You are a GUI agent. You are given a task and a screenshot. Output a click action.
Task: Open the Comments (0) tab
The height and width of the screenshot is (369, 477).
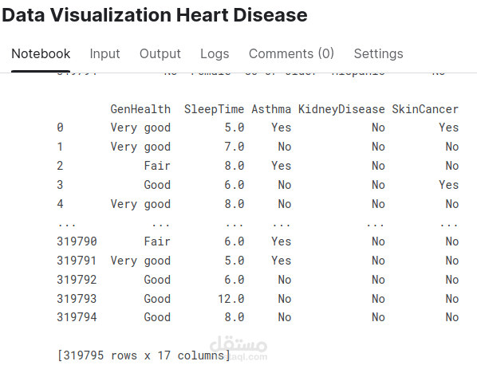(x=291, y=54)
